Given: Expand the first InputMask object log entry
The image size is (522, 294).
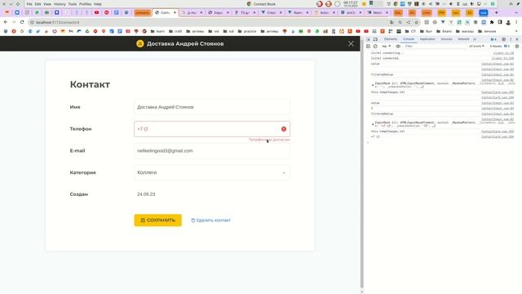Looking at the screenshot, I should point(373,85).
